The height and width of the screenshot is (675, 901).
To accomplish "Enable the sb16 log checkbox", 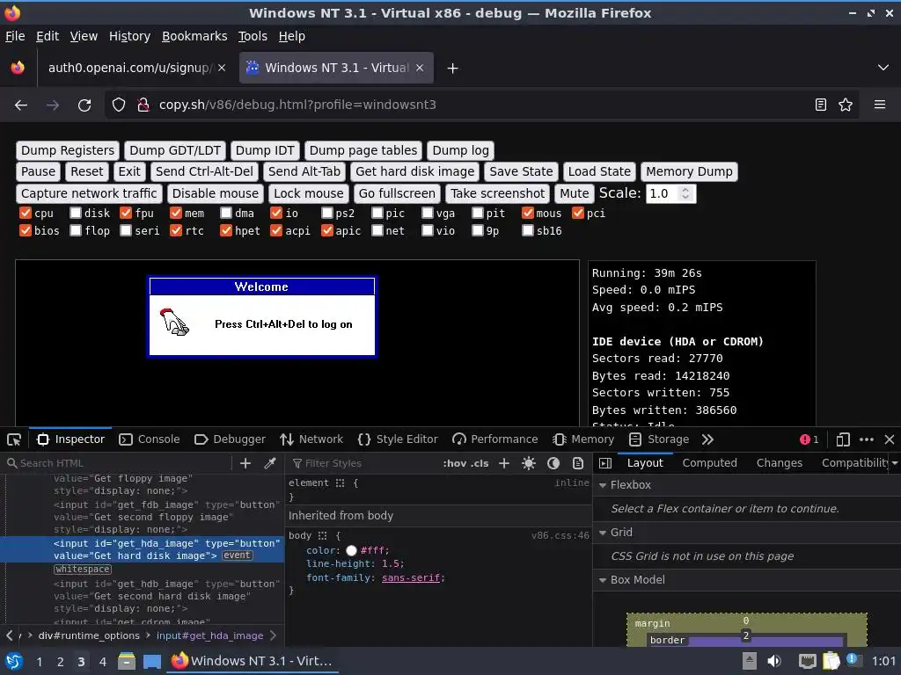I will click(528, 231).
